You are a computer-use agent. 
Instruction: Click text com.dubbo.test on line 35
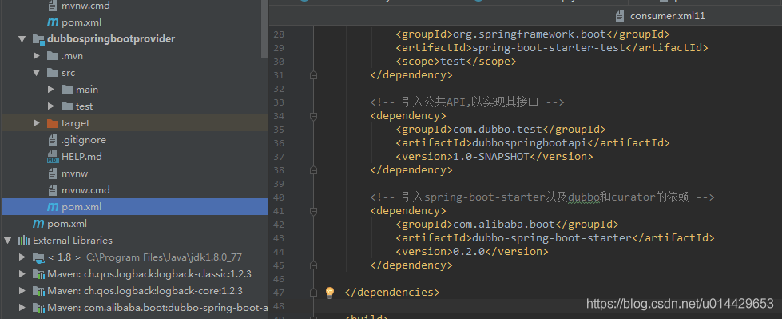pyautogui.click(x=497, y=130)
